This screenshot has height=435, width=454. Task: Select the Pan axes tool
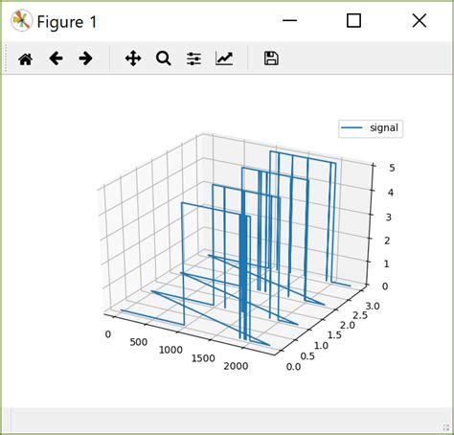click(x=133, y=58)
